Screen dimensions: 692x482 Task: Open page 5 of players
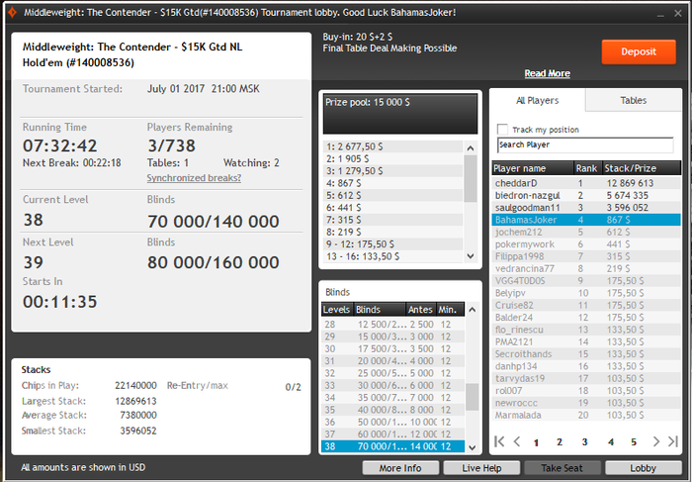pos(634,441)
